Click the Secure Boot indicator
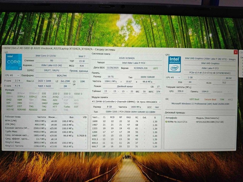This screenshot has height=182, width=243. tap(210, 100)
